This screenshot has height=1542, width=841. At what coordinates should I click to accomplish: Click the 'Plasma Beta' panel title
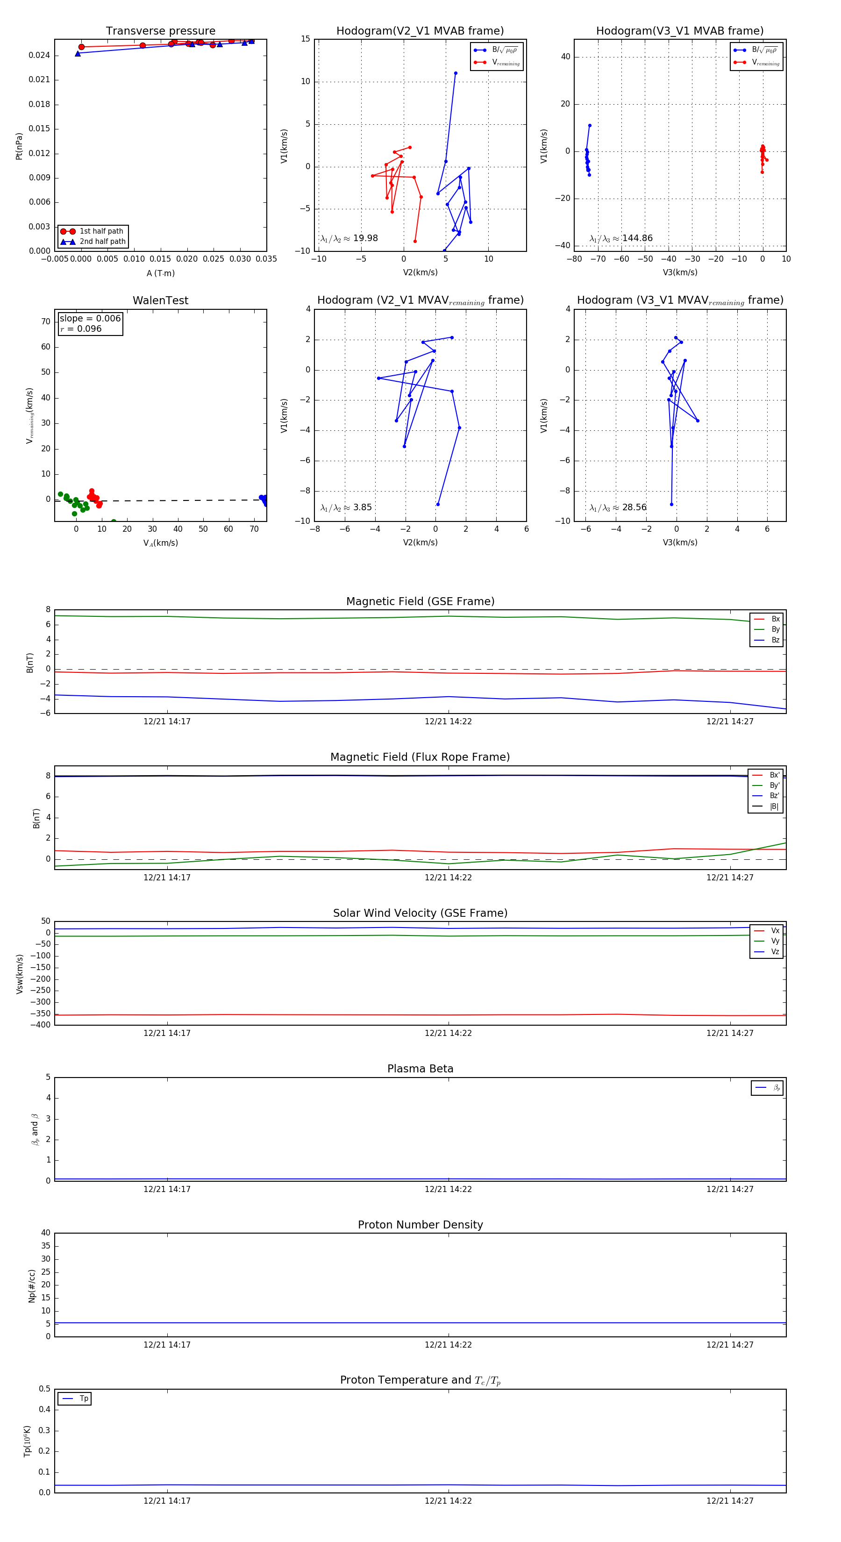tap(420, 1069)
